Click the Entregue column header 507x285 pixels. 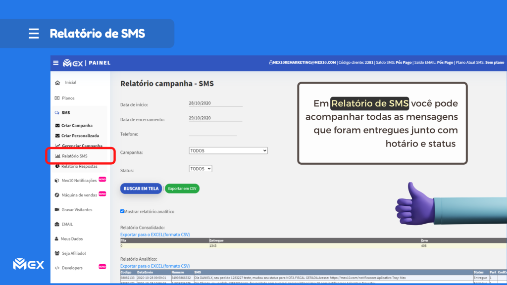(216, 240)
